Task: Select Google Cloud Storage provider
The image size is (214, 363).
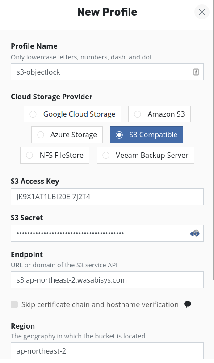Action: point(72,114)
